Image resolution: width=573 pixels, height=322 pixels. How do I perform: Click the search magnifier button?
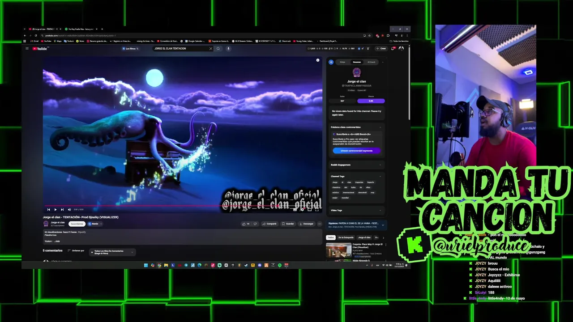(218, 48)
